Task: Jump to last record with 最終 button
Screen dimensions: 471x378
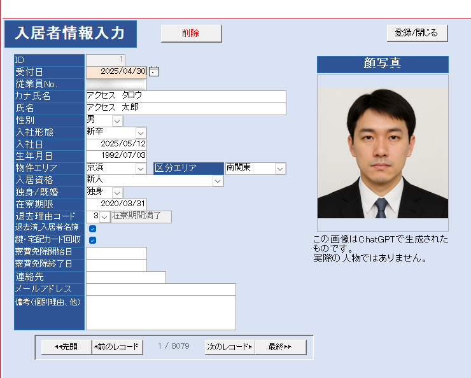Action: [x=281, y=347]
